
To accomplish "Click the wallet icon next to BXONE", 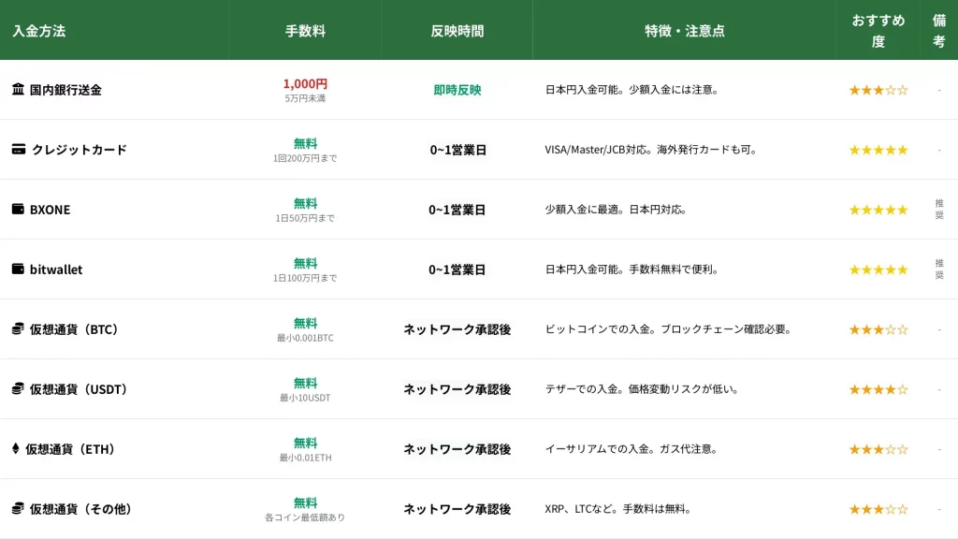I will 18,210.
